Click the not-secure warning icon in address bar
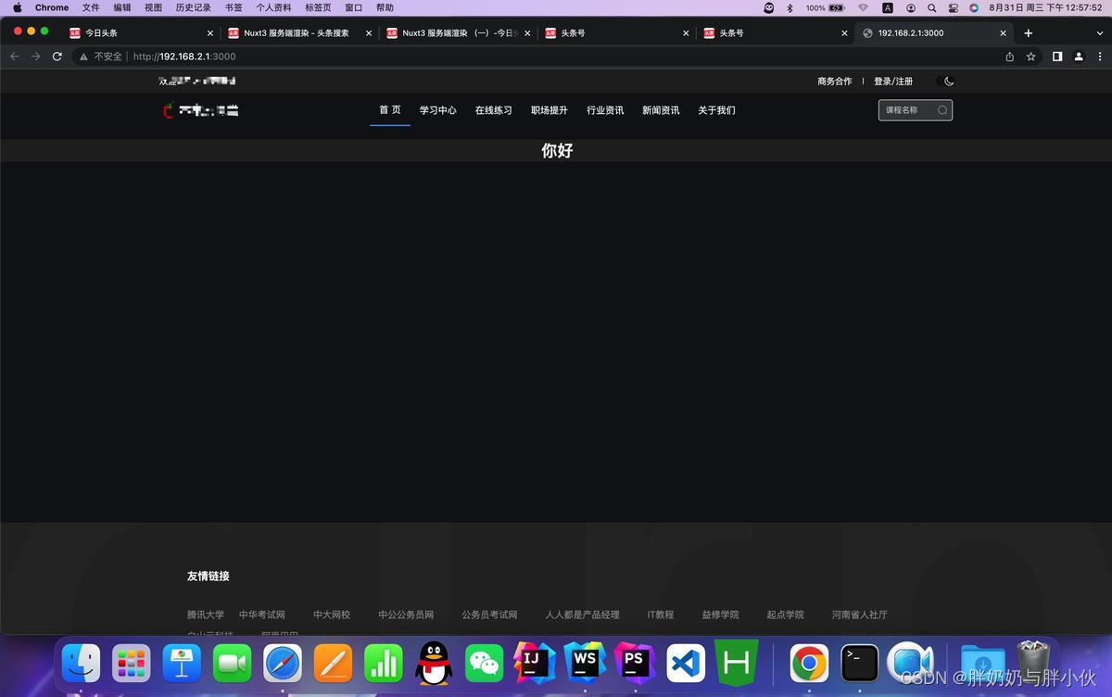Image resolution: width=1112 pixels, height=697 pixels. point(83,57)
